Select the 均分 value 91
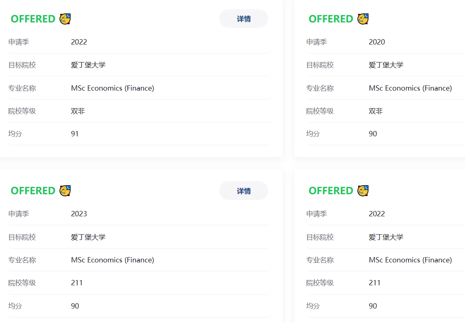 [x=75, y=134]
